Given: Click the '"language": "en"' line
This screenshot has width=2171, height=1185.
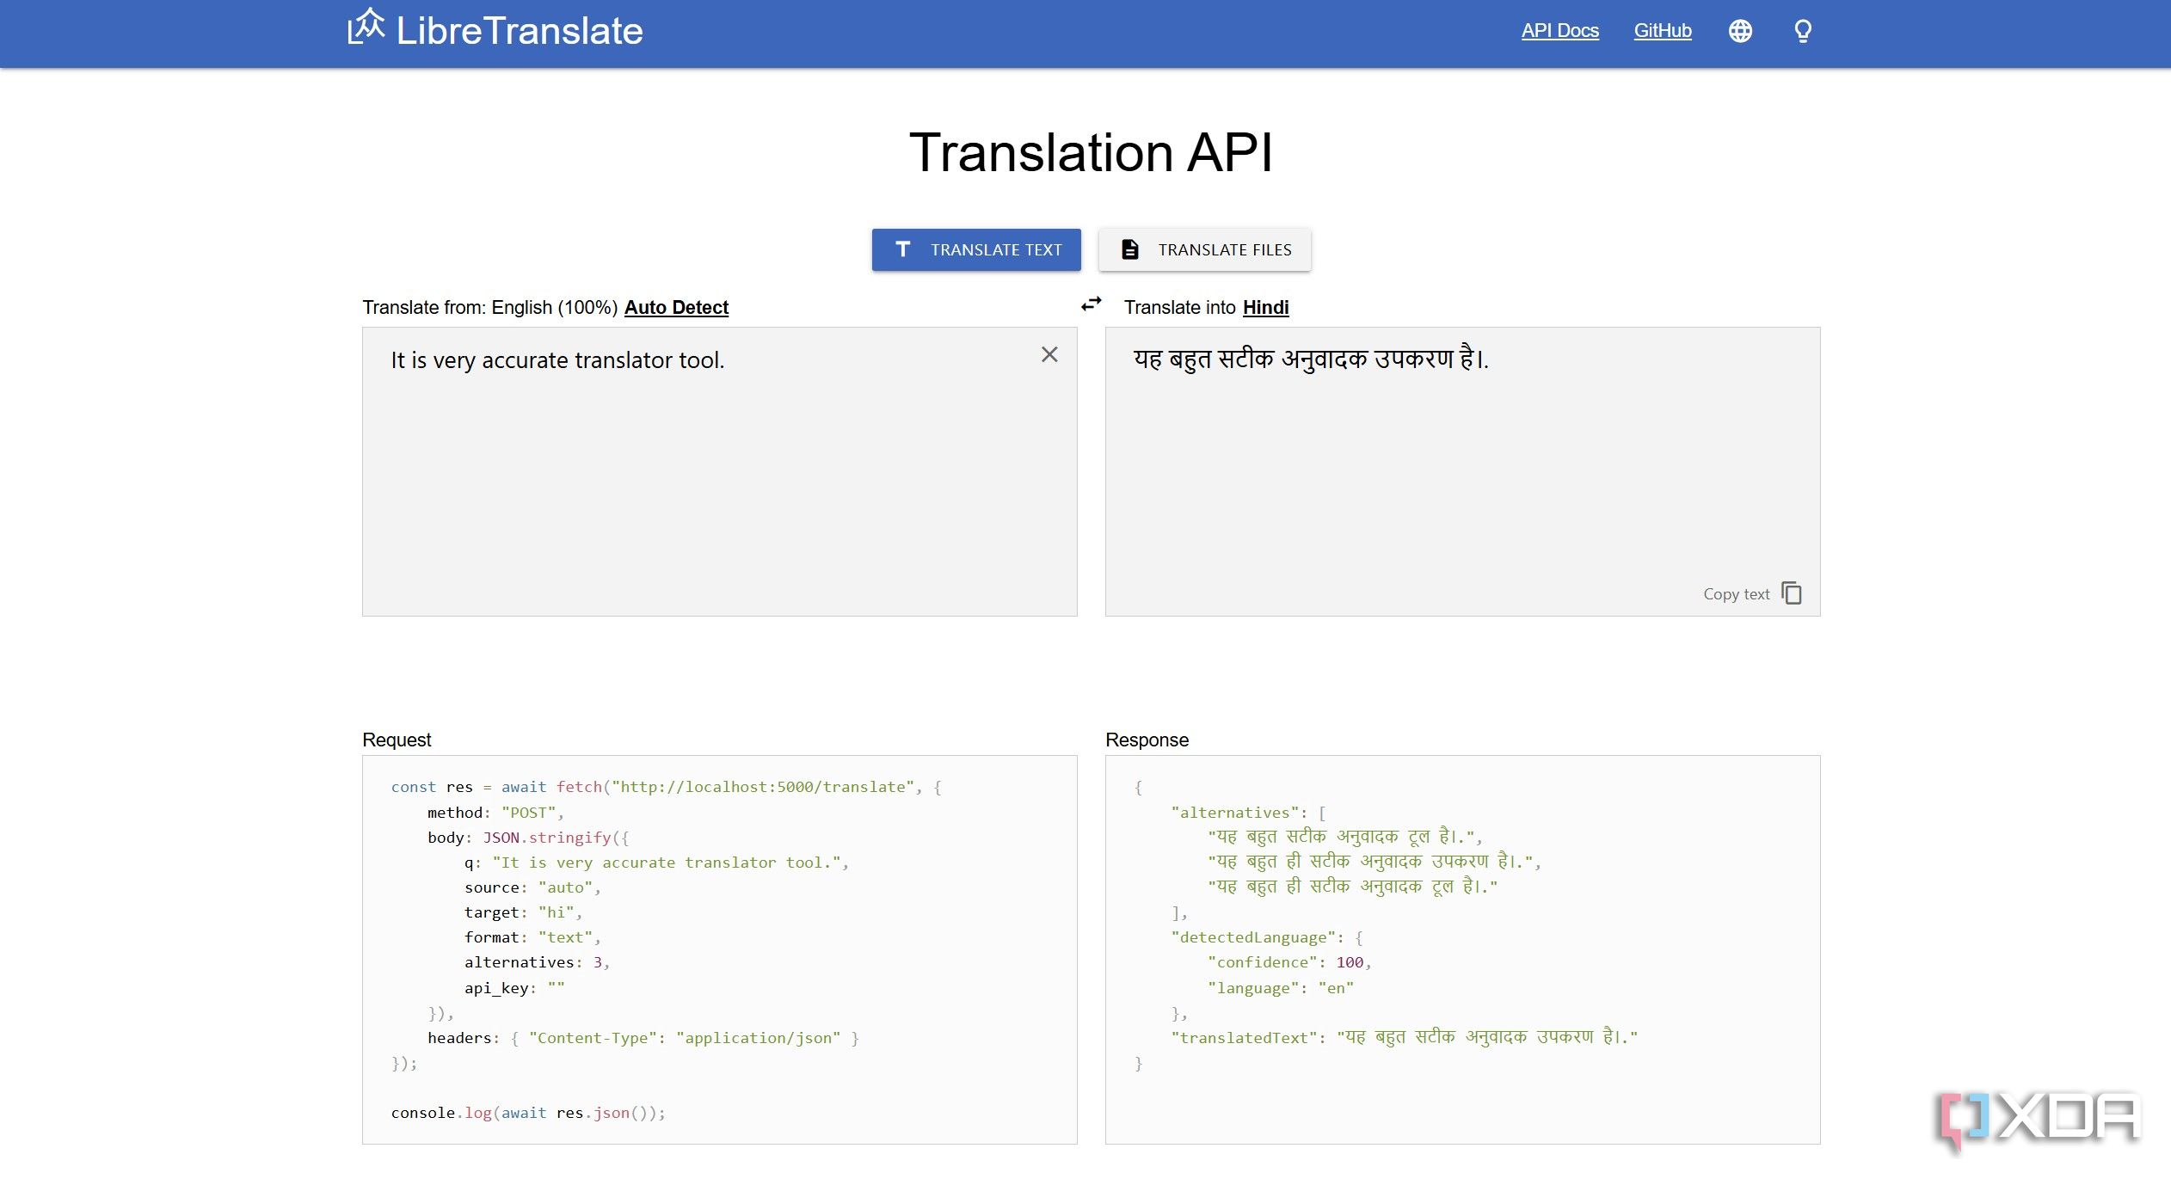Looking at the screenshot, I should pyautogui.click(x=1281, y=988).
